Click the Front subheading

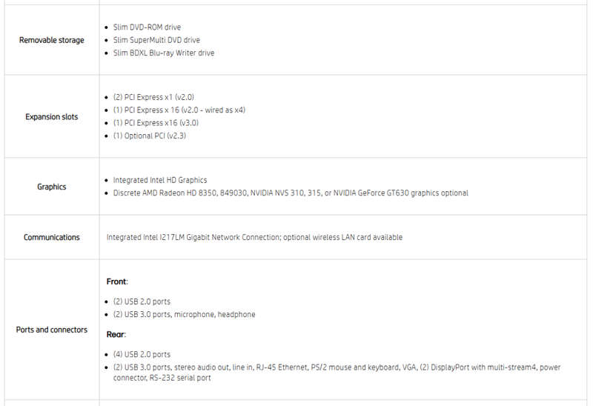117,282
